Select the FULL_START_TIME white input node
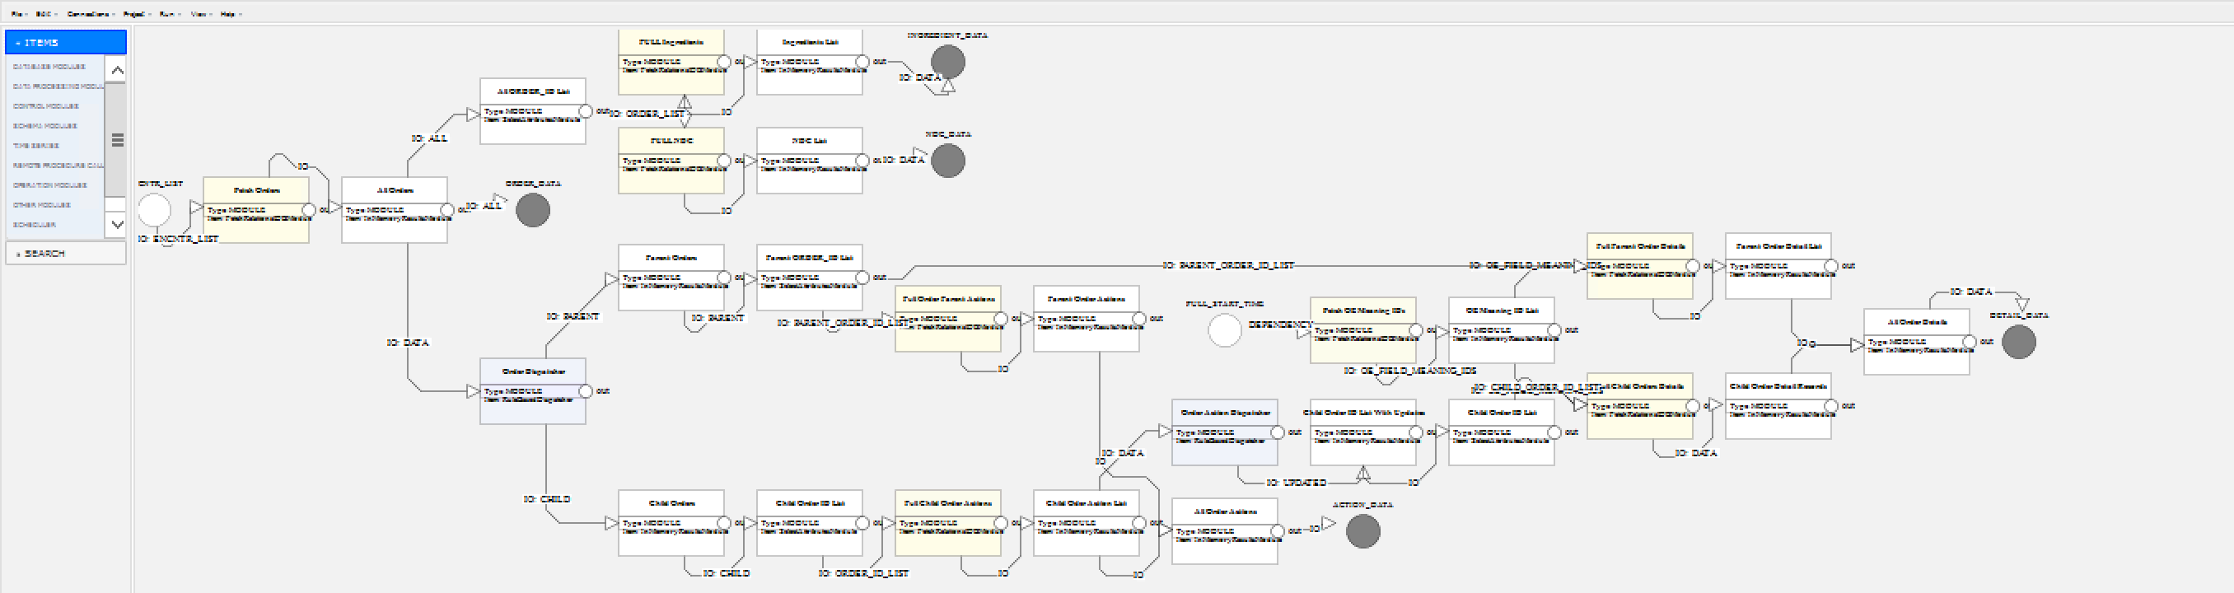The height and width of the screenshot is (593, 2234). coord(1225,331)
